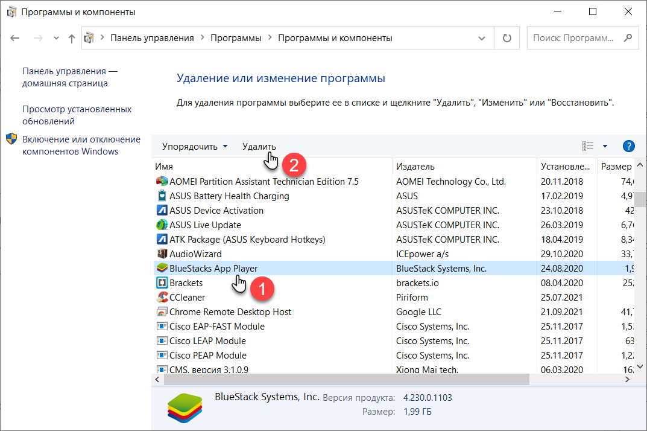Click Программы in the breadcrumb

point(236,38)
